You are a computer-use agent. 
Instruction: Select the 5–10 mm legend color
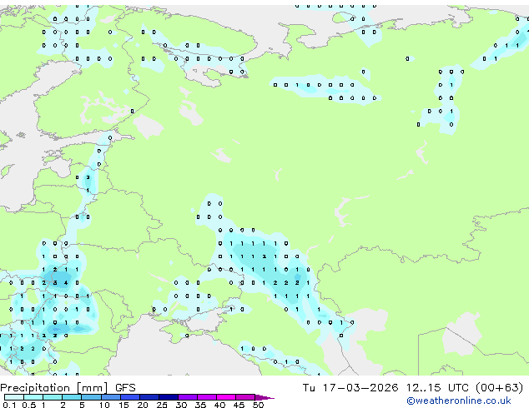(x=91, y=397)
